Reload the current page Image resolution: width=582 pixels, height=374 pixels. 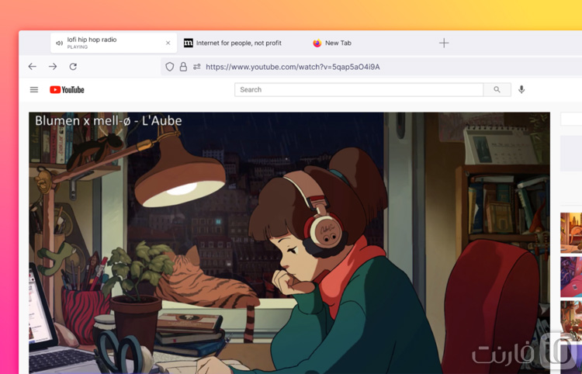73,67
